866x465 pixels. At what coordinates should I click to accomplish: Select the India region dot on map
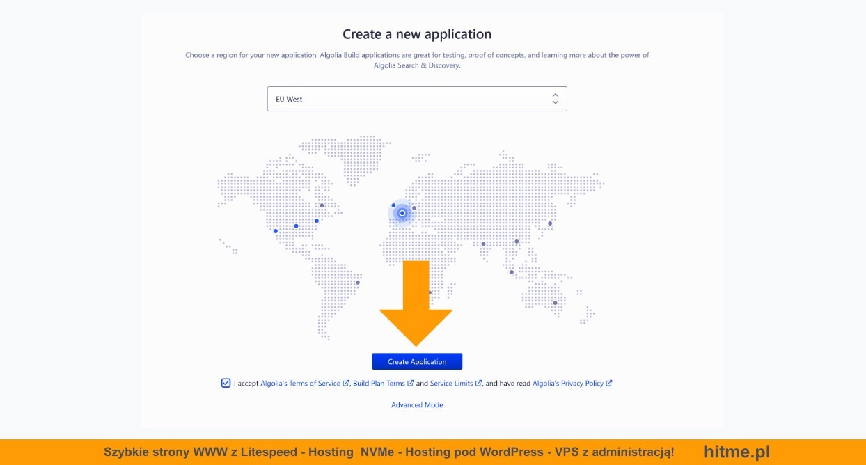pos(483,244)
